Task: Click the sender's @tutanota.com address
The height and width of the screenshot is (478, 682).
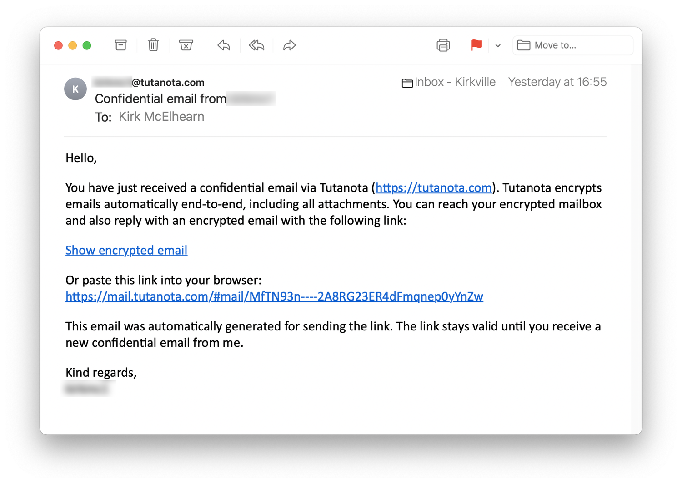Action: (167, 83)
